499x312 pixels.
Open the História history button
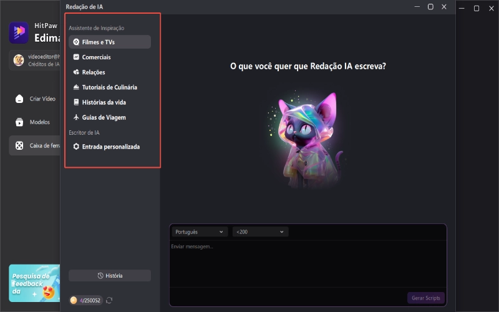[x=110, y=276]
